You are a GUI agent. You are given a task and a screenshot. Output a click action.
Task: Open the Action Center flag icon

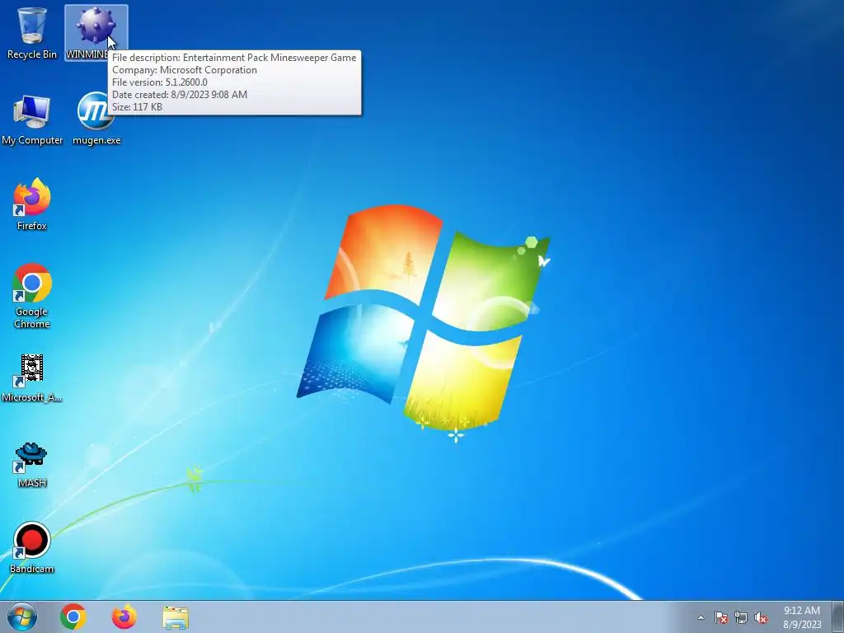720,617
